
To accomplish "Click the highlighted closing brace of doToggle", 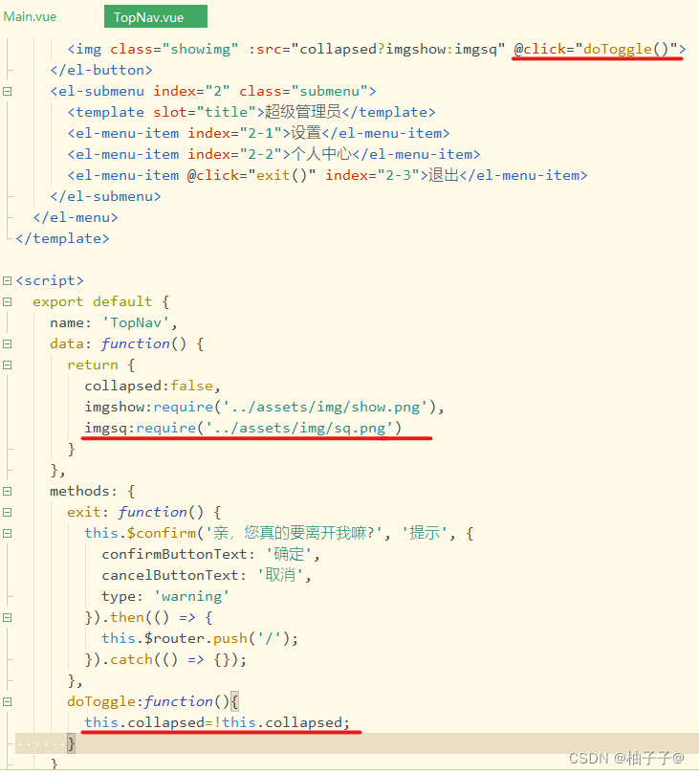I will tap(71, 743).
